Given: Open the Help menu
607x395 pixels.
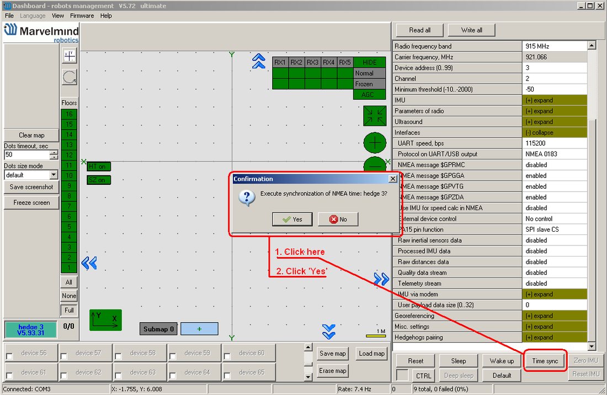Looking at the screenshot, I should (106, 16).
